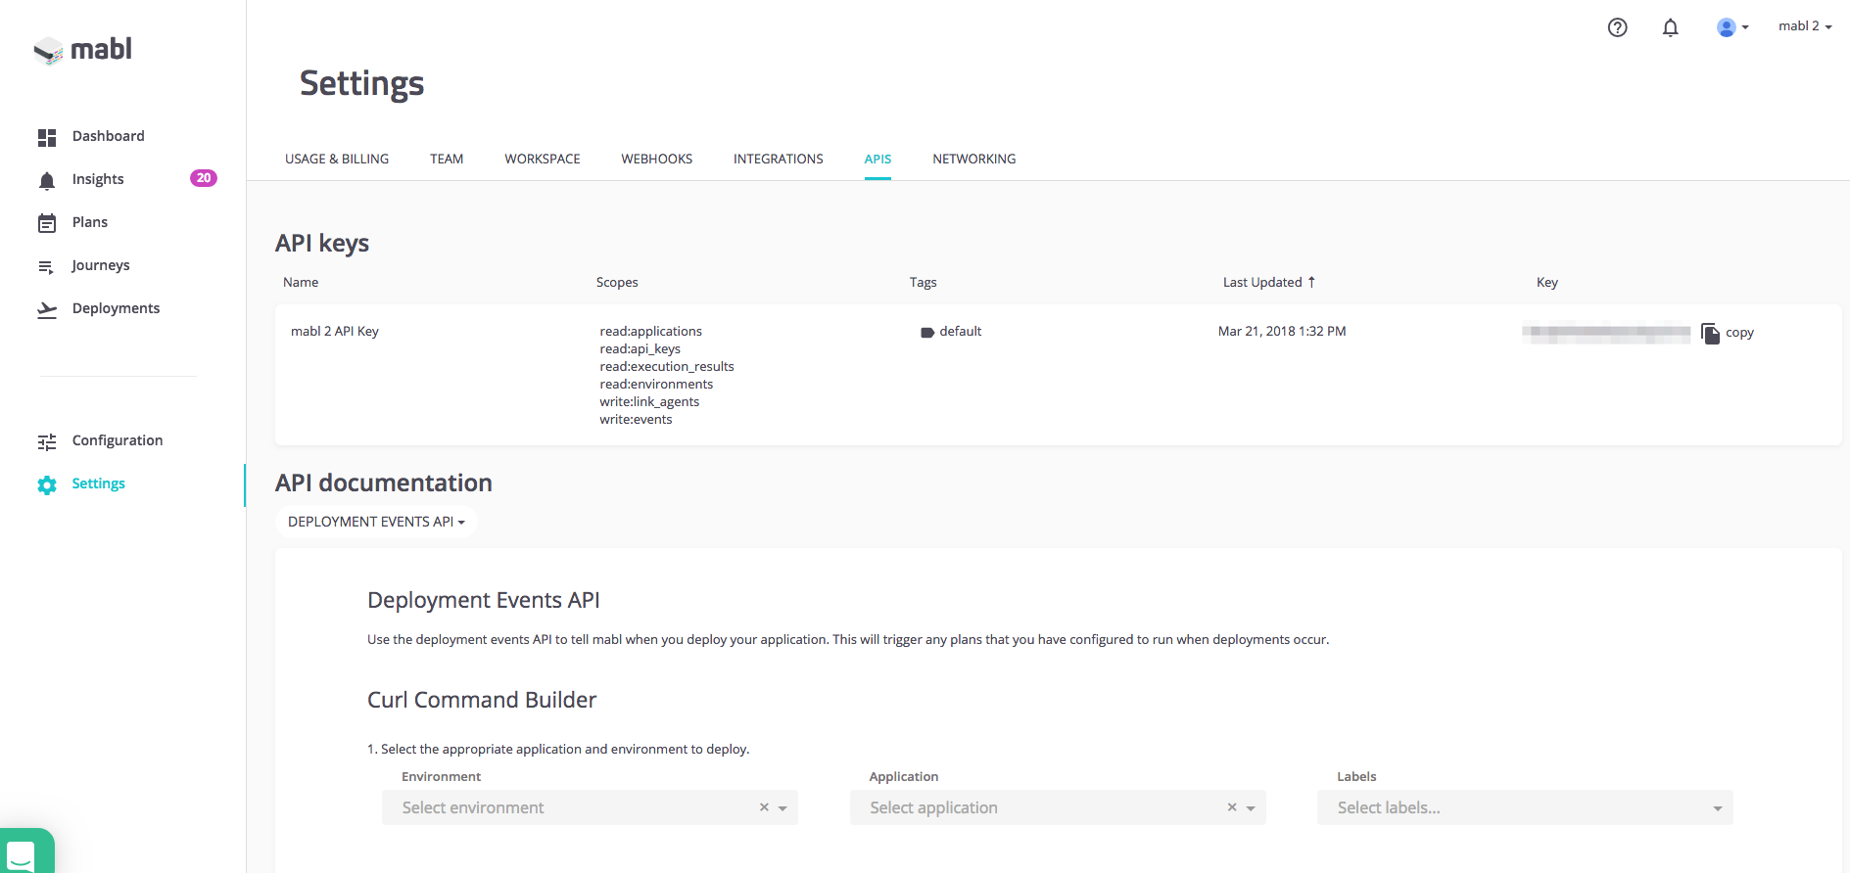
Task: Click the Configuration sliders icon
Action: pos(47,441)
